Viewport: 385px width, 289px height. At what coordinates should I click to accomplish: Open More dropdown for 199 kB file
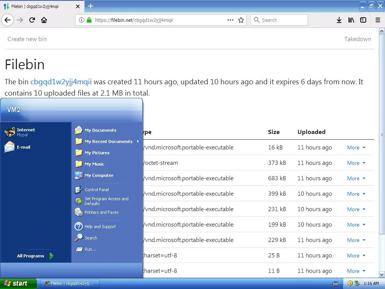pyautogui.click(x=356, y=225)
